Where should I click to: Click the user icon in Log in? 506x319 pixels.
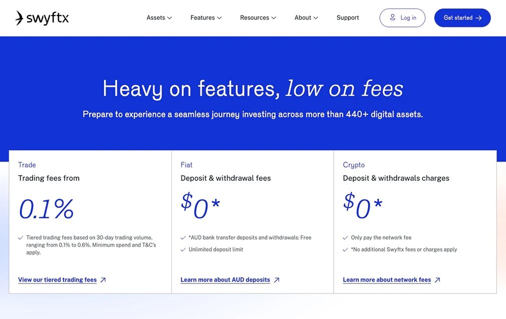393,18
